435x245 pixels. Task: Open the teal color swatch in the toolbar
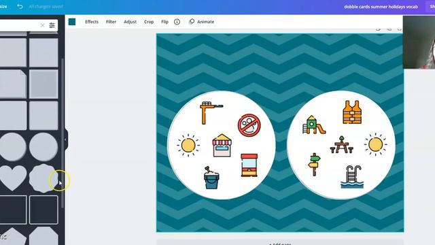tap(72, 22)
